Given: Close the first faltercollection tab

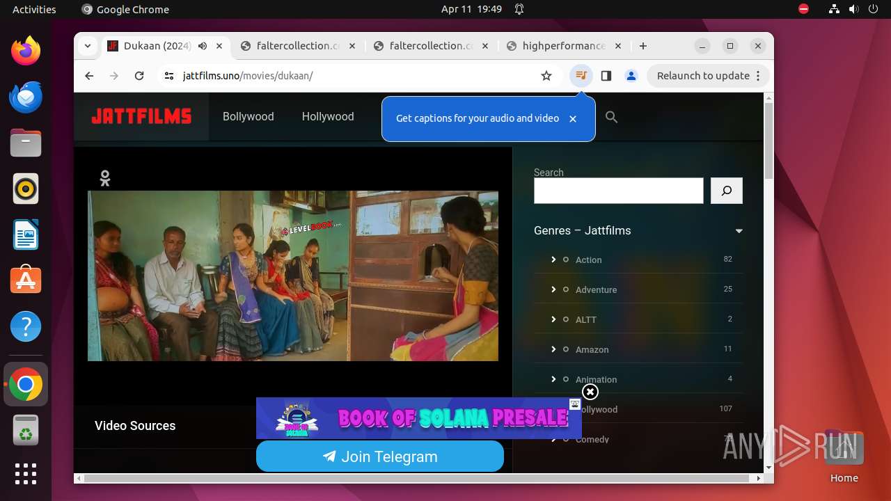Looking at the screenshot, I should click(x=352, y=46).
